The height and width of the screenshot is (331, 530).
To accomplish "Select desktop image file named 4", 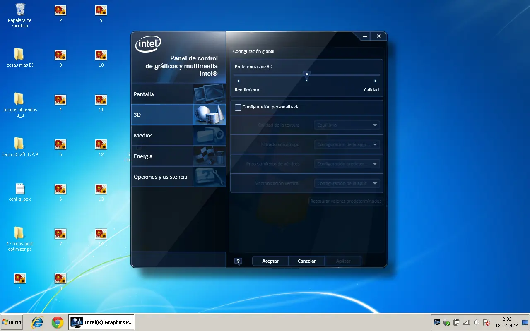I will [x=60, y=103].
